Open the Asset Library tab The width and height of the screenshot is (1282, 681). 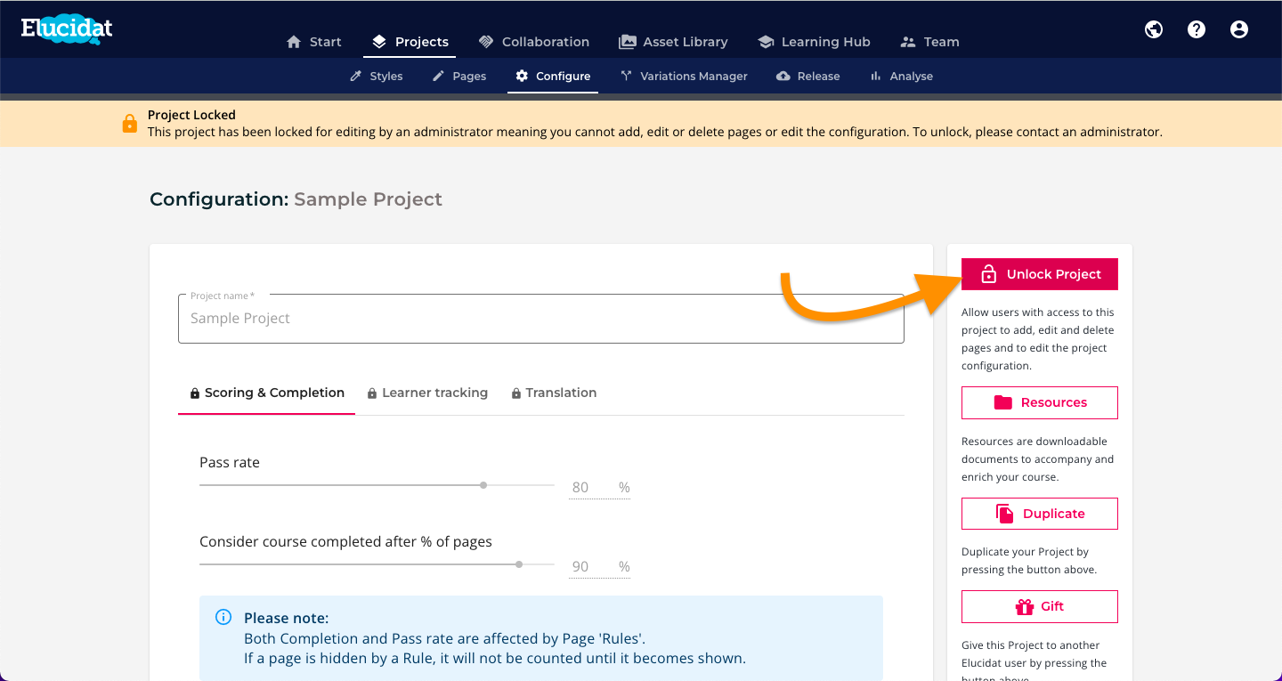click(x=673, y=42)
